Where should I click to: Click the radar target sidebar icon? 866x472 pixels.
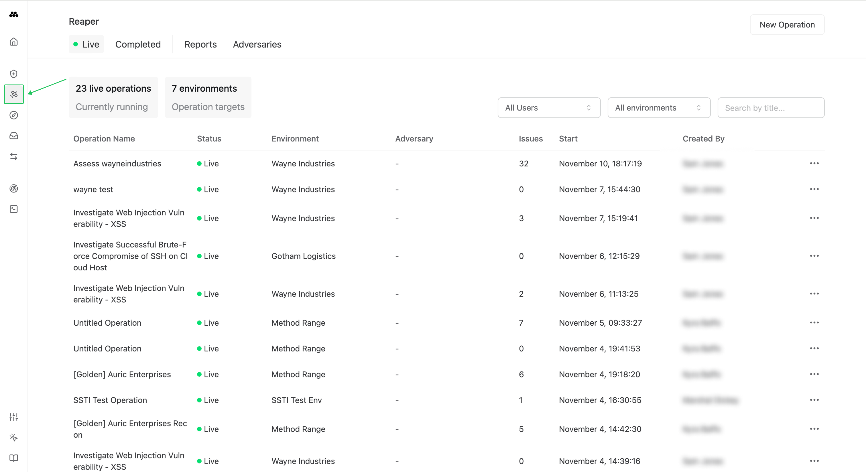point(14,188)
